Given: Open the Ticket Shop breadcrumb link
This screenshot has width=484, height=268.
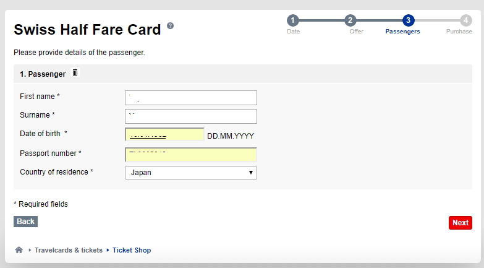Looking at the screenshot, I should click(132, 250).
